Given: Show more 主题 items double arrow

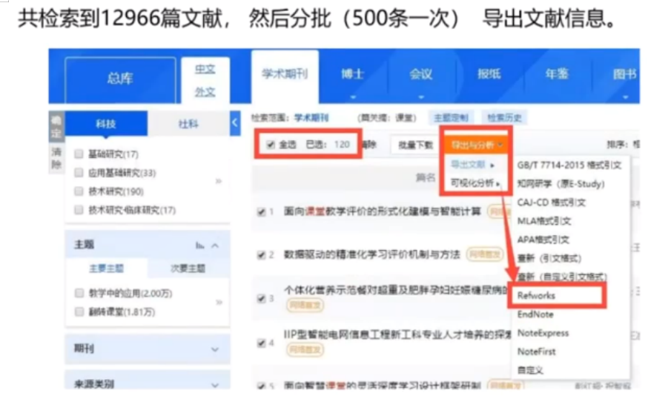Looking at the screenshot, I should coord(219,303).
